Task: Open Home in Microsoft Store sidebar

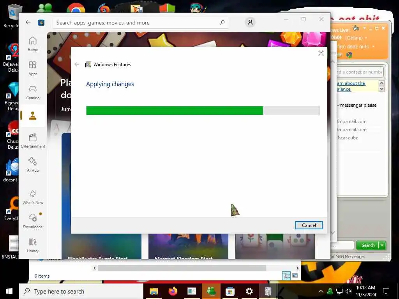Action: 33,44
